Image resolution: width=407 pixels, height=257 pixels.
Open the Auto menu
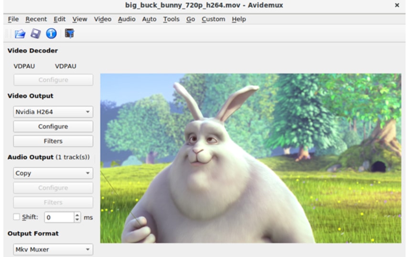(149, 19)
